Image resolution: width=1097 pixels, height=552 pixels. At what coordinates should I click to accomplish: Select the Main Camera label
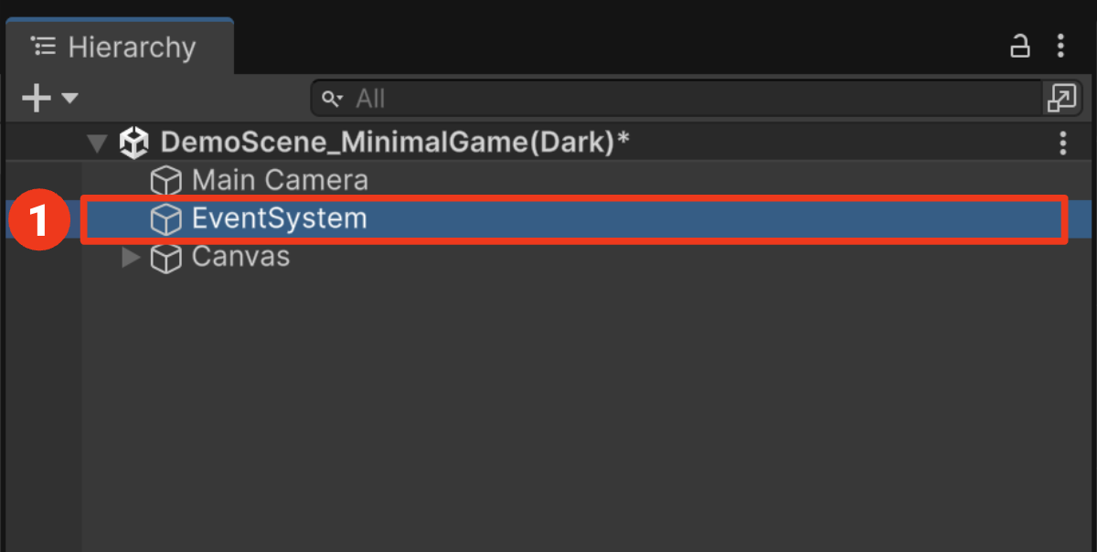(x=280, y=180)
